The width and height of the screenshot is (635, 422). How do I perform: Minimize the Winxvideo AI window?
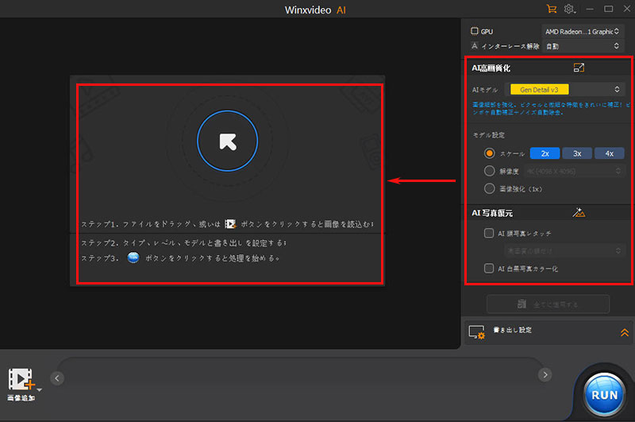click(590, 9)
